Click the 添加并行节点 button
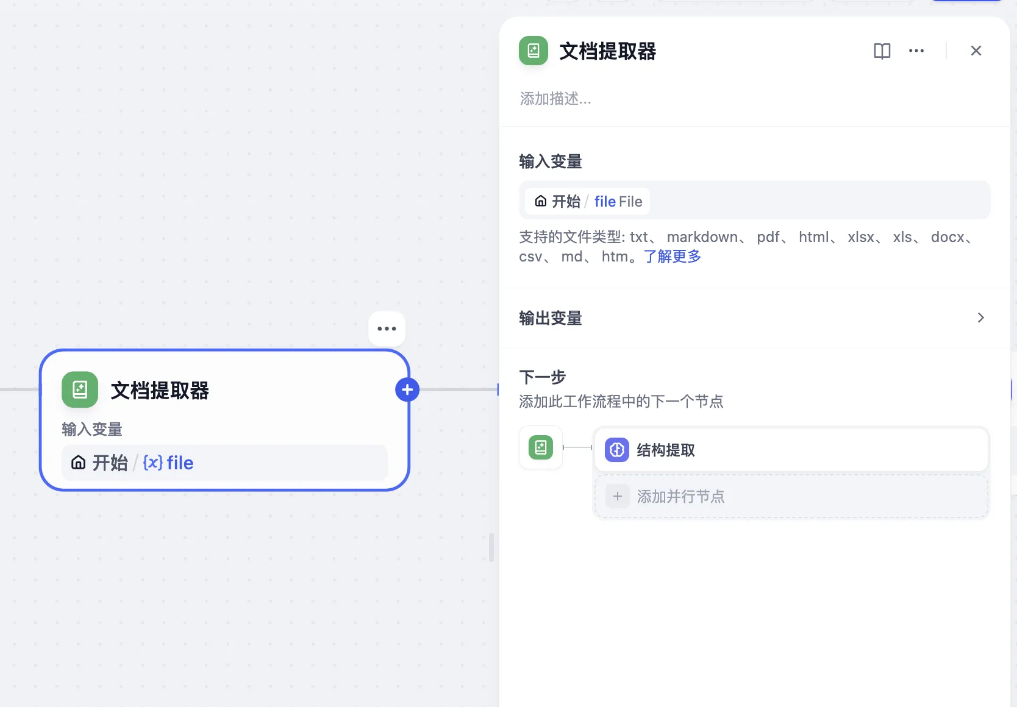The height and width of the screenshot is (707, 1017). (x=680, y=497)
